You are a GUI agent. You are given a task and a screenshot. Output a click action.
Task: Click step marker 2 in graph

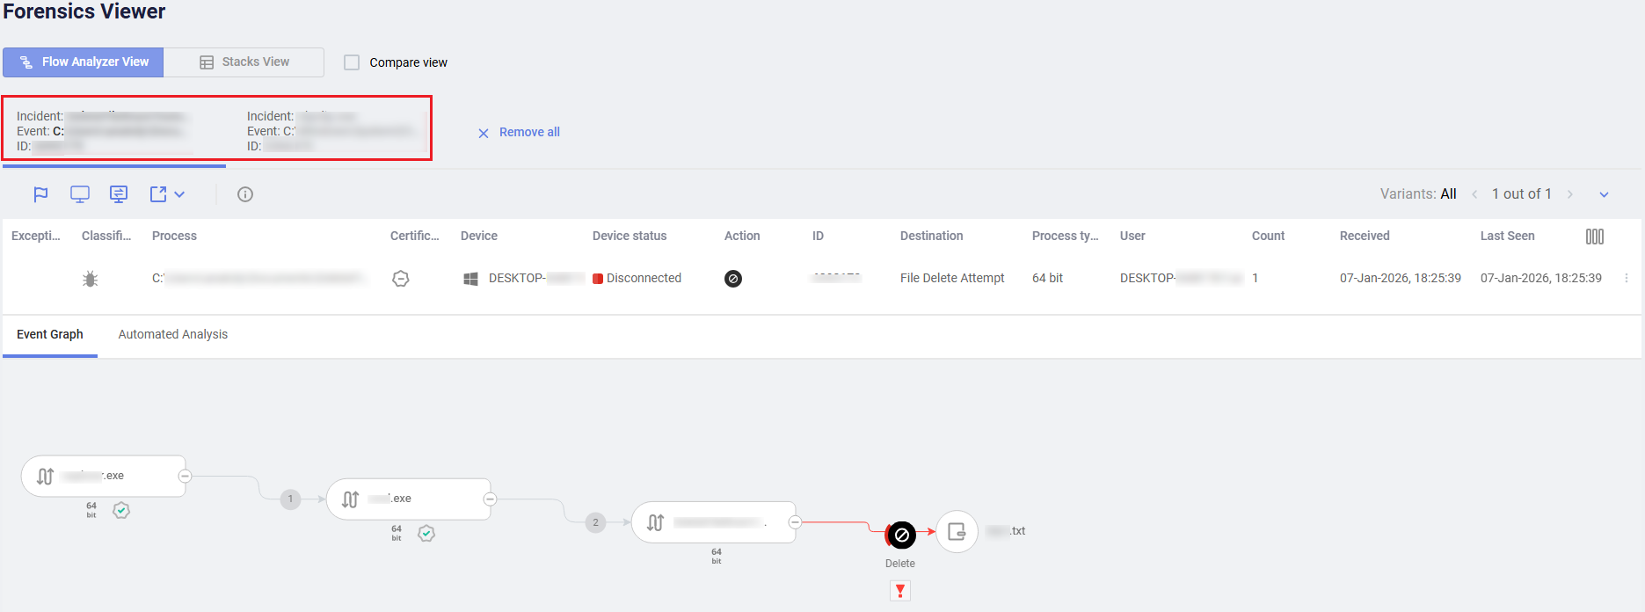coord(595,522)
